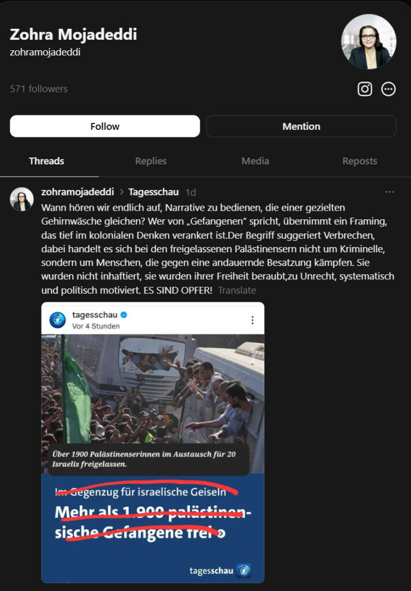Click the tagesschau verified badge
The width and height of the screenshot is (411, 591).
[124, 315]
